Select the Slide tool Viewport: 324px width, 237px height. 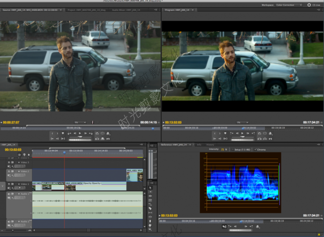(150, 217)
